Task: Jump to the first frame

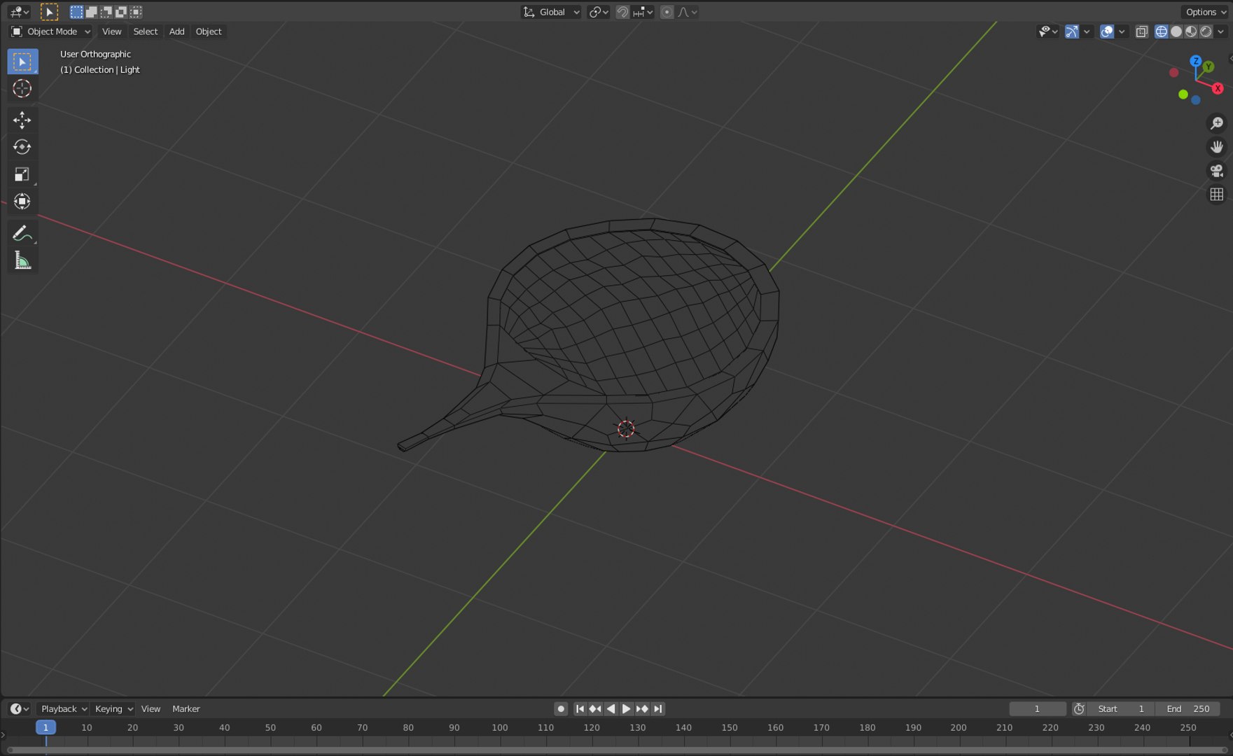Action: (x=580, y=709)
